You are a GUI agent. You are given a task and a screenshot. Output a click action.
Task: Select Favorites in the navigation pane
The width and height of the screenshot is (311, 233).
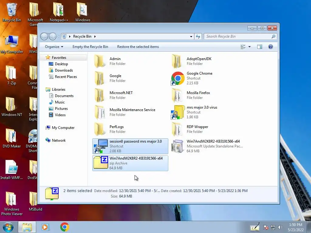[59, 57]
